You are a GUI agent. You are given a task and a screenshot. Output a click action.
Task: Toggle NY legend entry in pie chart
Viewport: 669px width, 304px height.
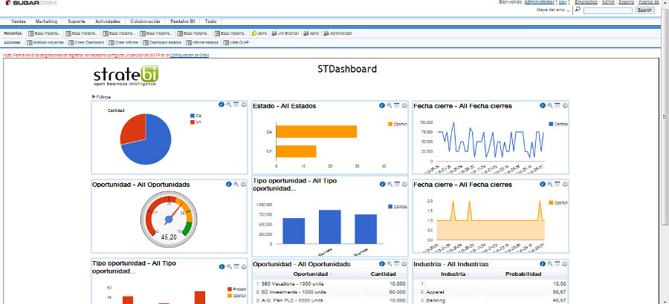[x=198, y=122]
